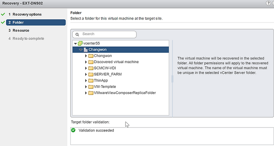Go to step 1 Recovery options
Image resolution: width=274 pixels, height=146 pixels.
point(25,14)
